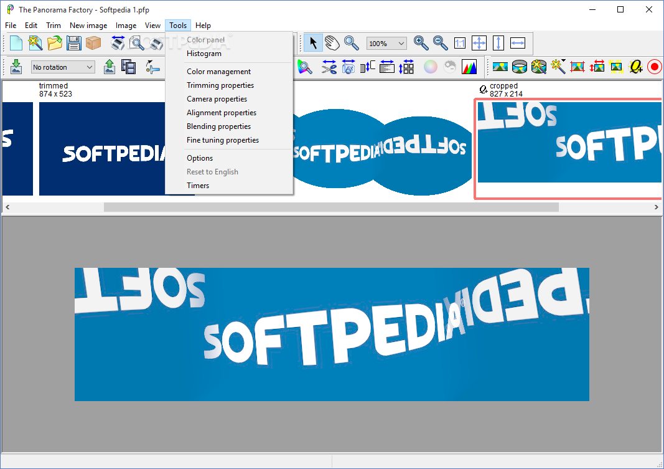
Task: Open color management gamut magnifier icon
Action: tap(304, 67)
